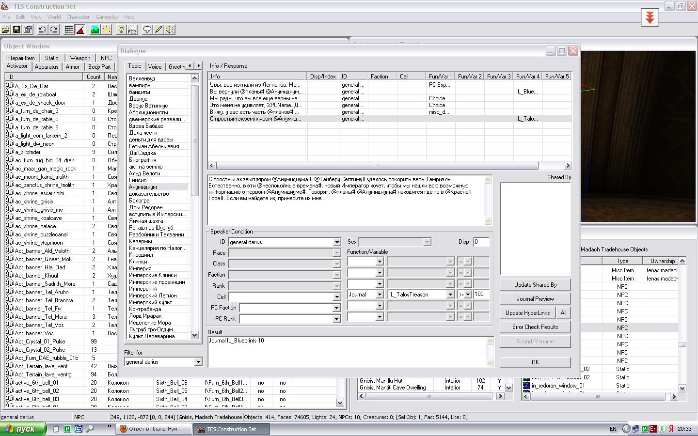698x436 pixels.
Task: Click the Info list horizontal scrollbar
Action: (377, 166)
